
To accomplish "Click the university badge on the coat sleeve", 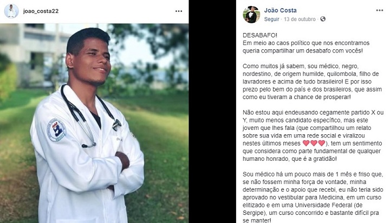I will click(57, 129).
